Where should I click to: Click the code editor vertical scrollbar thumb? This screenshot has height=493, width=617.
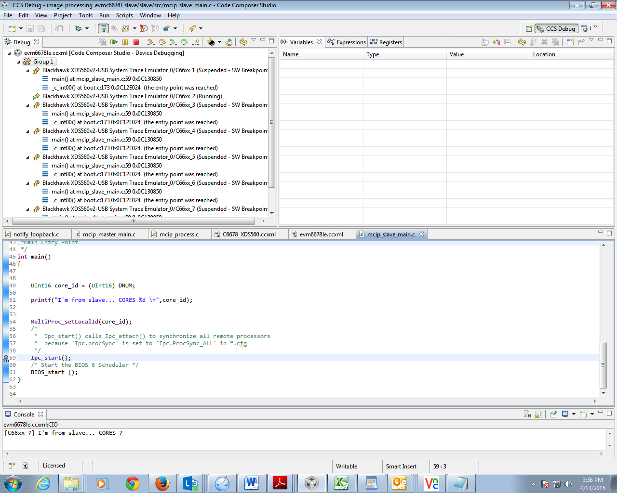(x=603, y=364)
